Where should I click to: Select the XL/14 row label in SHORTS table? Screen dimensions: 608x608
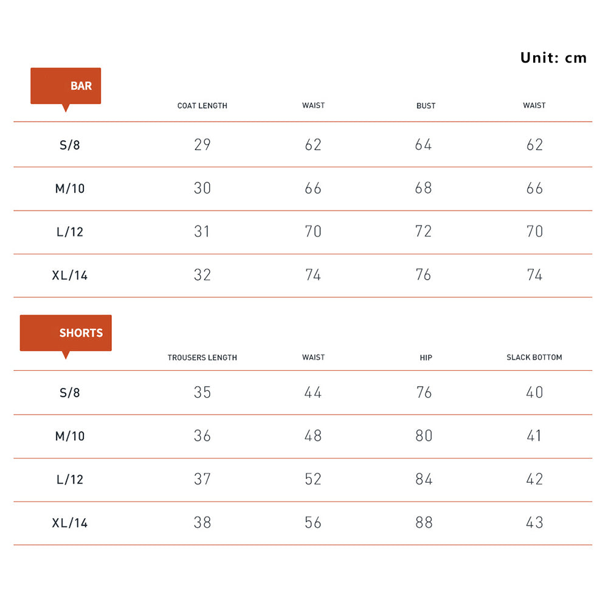click(70, 523)
